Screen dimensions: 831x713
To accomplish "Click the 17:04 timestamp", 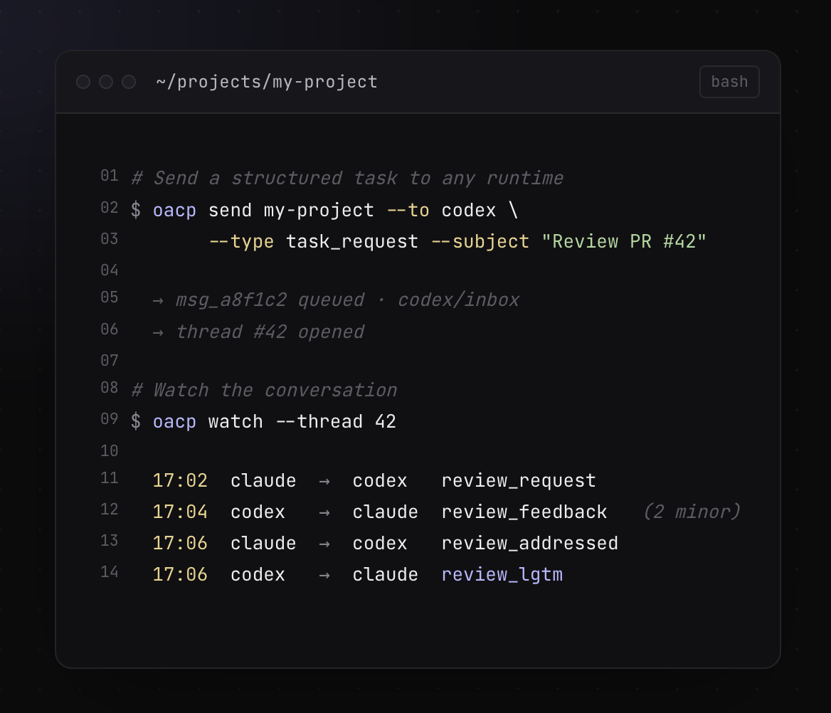I will [180, 512].
